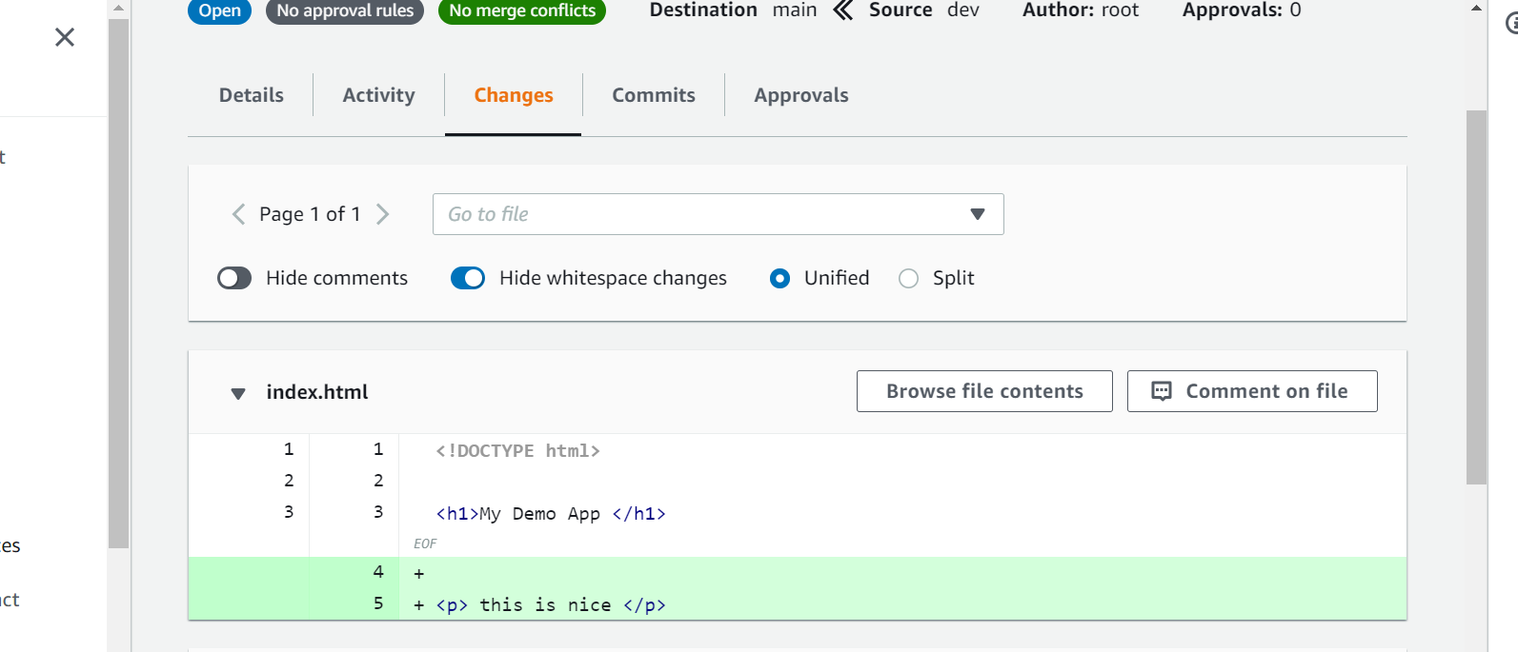Open the Activity tab
The width and height of the screenshot is (1518, 652).
pyautogui.click(x=379, y=95)
